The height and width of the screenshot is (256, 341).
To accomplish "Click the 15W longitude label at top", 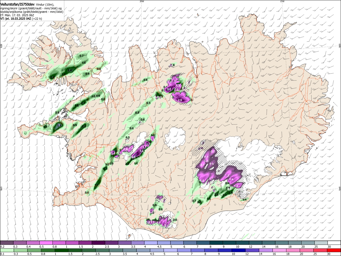I will (282, 1).
